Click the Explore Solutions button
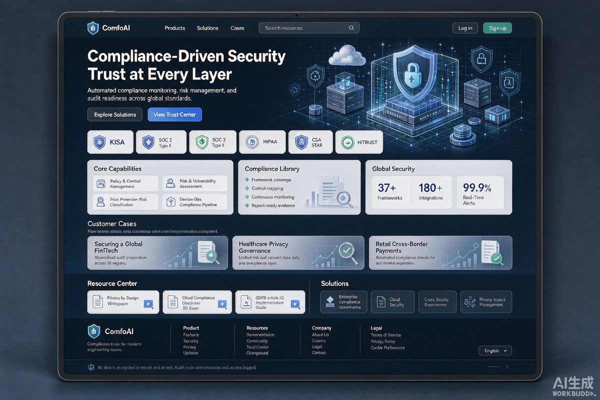Image resolution: width=600 pixels, height=400 pixels. point(115,114)
